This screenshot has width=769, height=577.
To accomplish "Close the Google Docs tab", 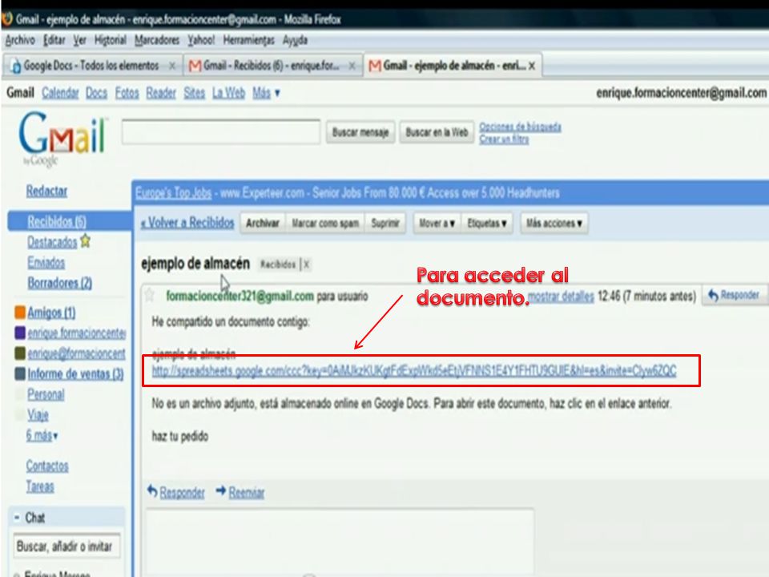I will [x=172, y=66].
